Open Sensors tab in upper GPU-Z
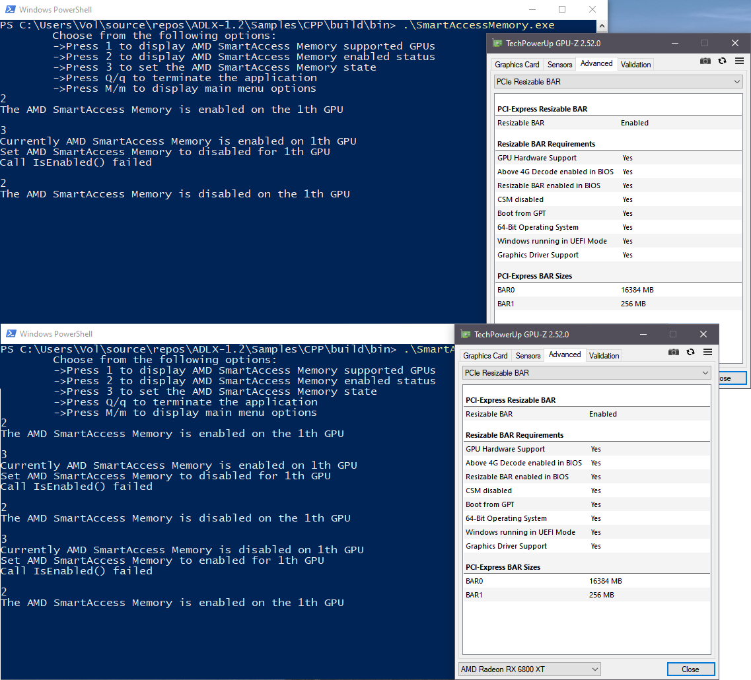This screenshot has height=680, width=751. (559, 64)
